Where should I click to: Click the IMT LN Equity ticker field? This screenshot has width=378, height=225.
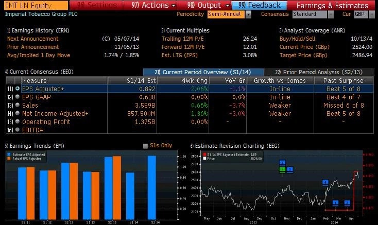click(x=36, y=5)
